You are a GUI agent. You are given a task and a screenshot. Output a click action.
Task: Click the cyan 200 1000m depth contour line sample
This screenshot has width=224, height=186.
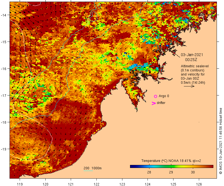click(88, 171)
